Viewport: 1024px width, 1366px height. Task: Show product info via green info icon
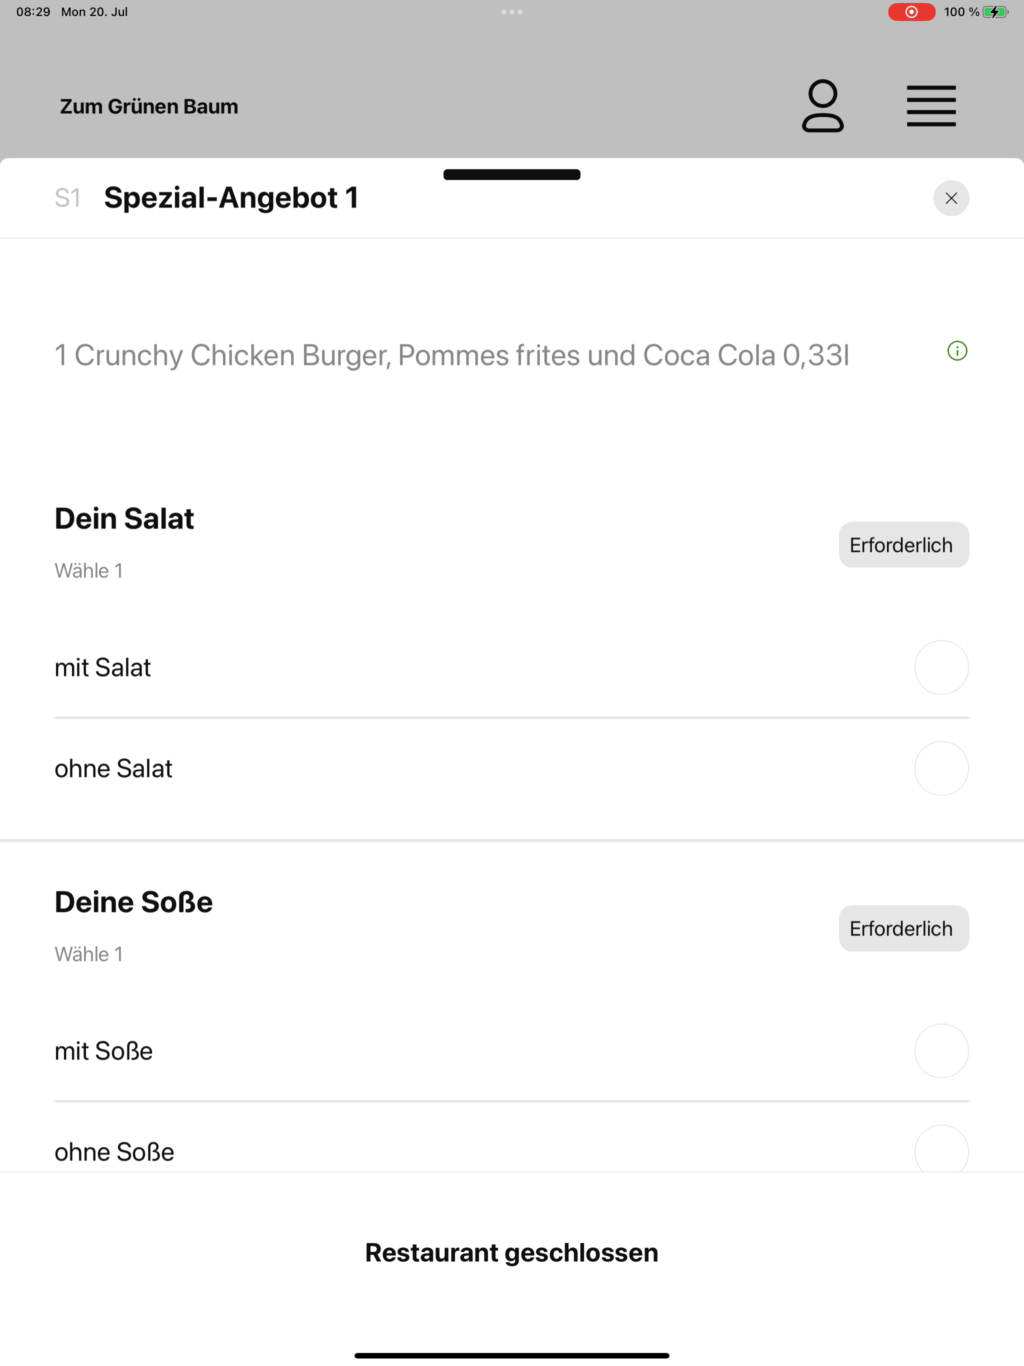[957, 351]
